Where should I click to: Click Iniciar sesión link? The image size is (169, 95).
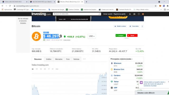tap(108, 14)
